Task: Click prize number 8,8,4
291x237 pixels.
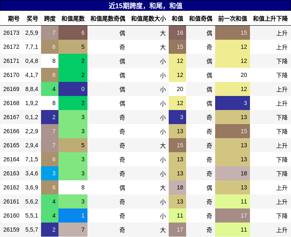Action: click(x=32, y=89)
